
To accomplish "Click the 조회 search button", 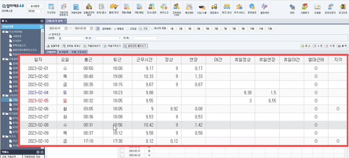I will [144, 29].
